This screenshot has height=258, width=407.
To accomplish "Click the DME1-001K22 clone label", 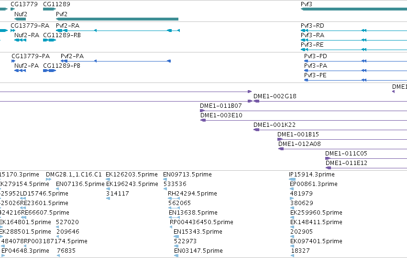I will click(275, 125).
